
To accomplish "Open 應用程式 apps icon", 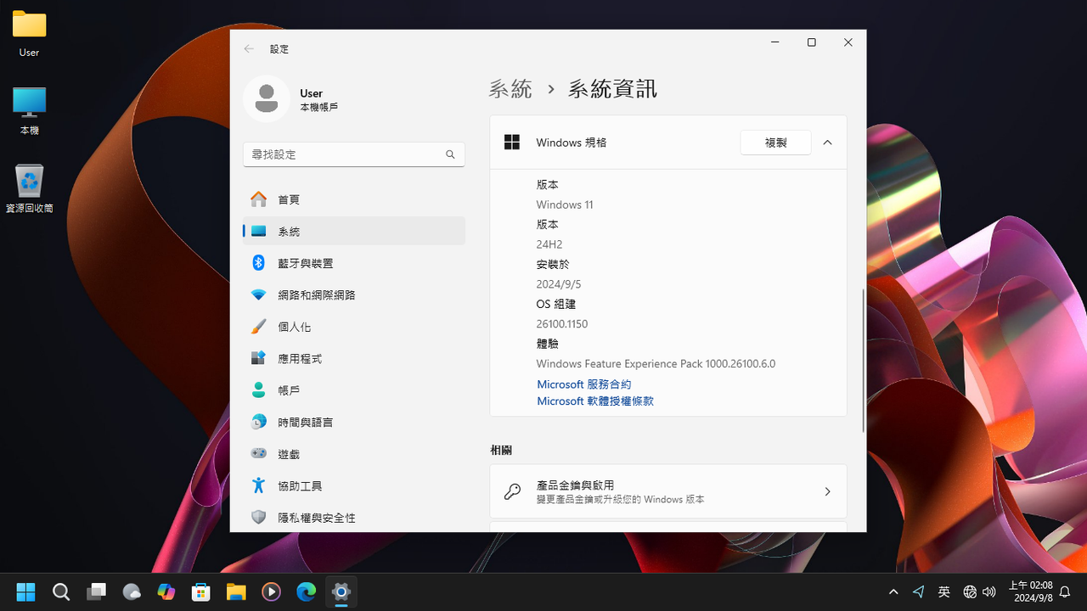I will click(259, 358).
